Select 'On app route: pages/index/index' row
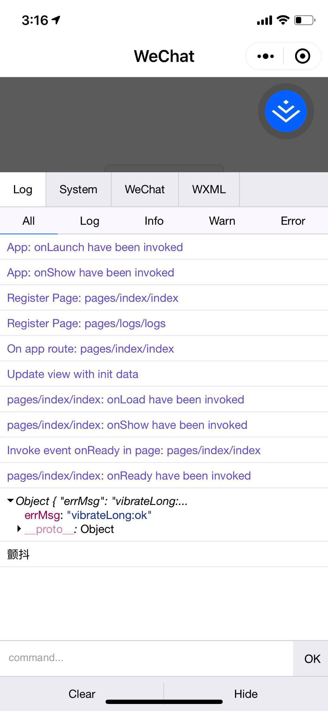328x711 pixels. coord(164,349)
